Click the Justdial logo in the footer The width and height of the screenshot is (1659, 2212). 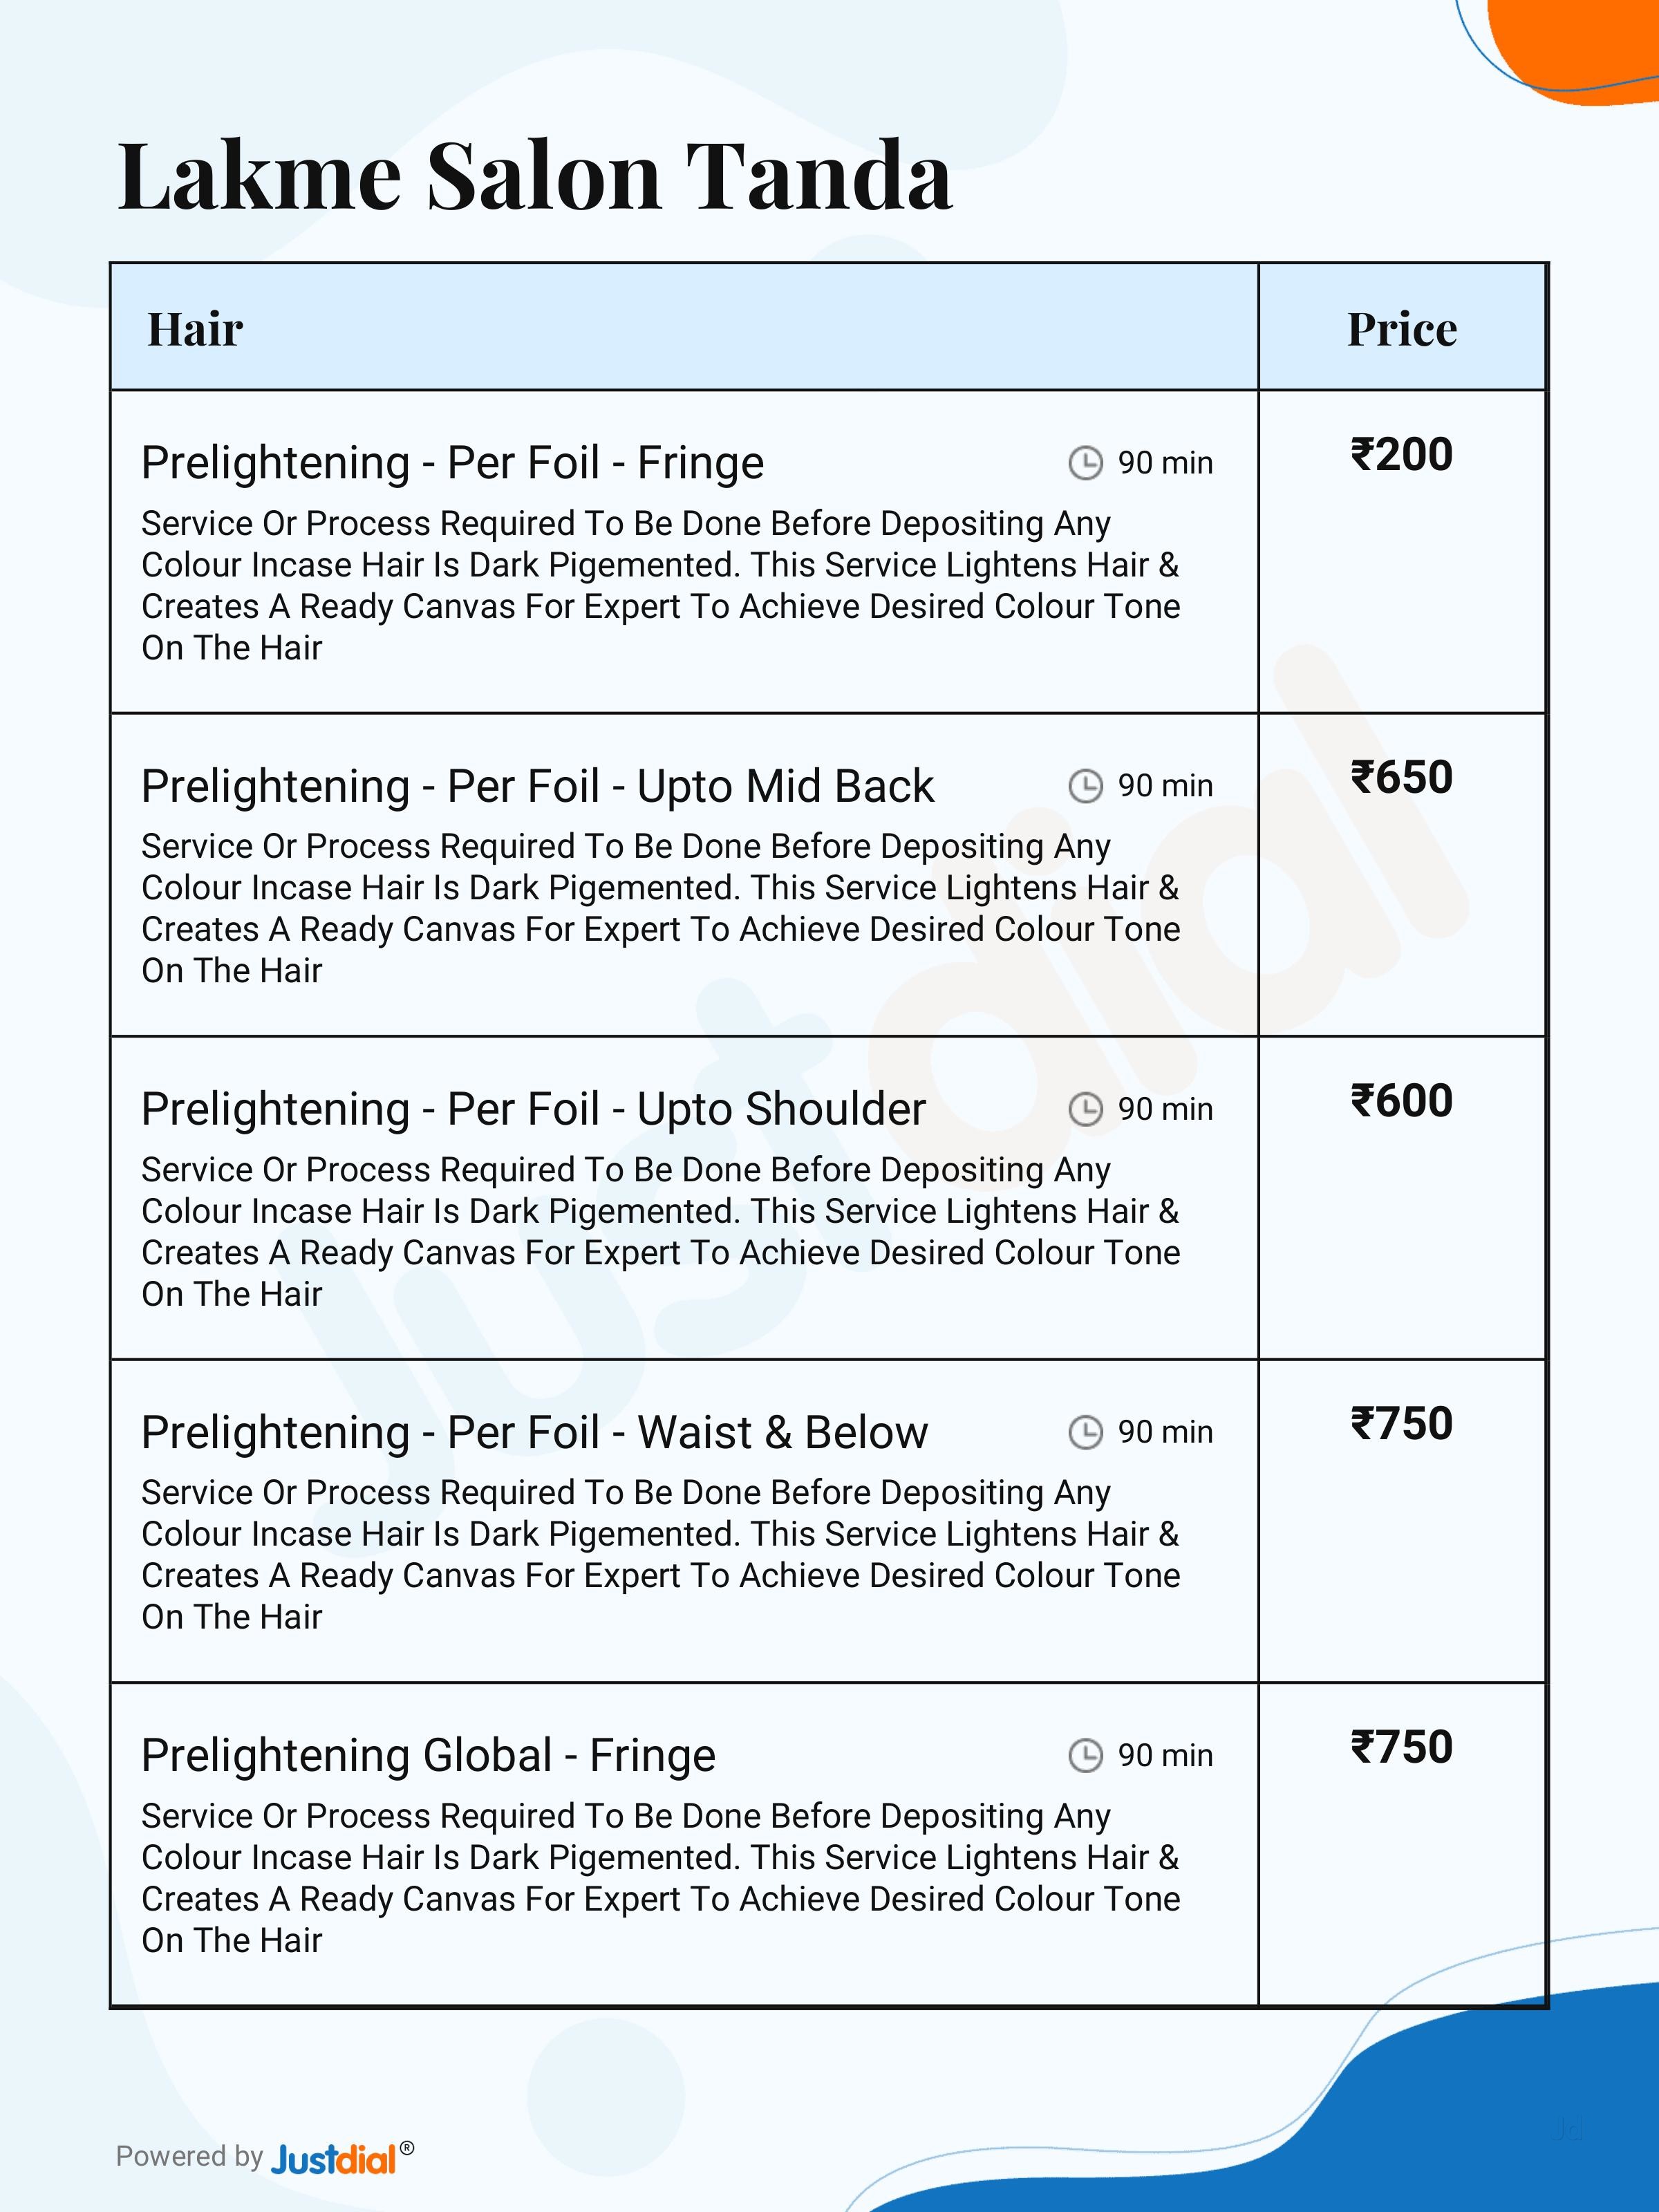point(335,2159)
